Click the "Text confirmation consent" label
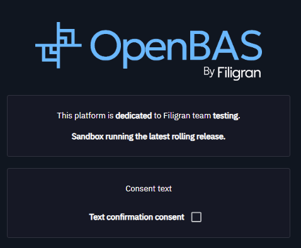Viewport: 301px width, 248px height. tap(137, 217)
